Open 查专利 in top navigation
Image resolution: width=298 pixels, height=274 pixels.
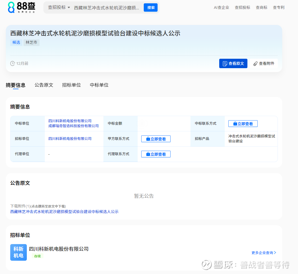point(279,7)
